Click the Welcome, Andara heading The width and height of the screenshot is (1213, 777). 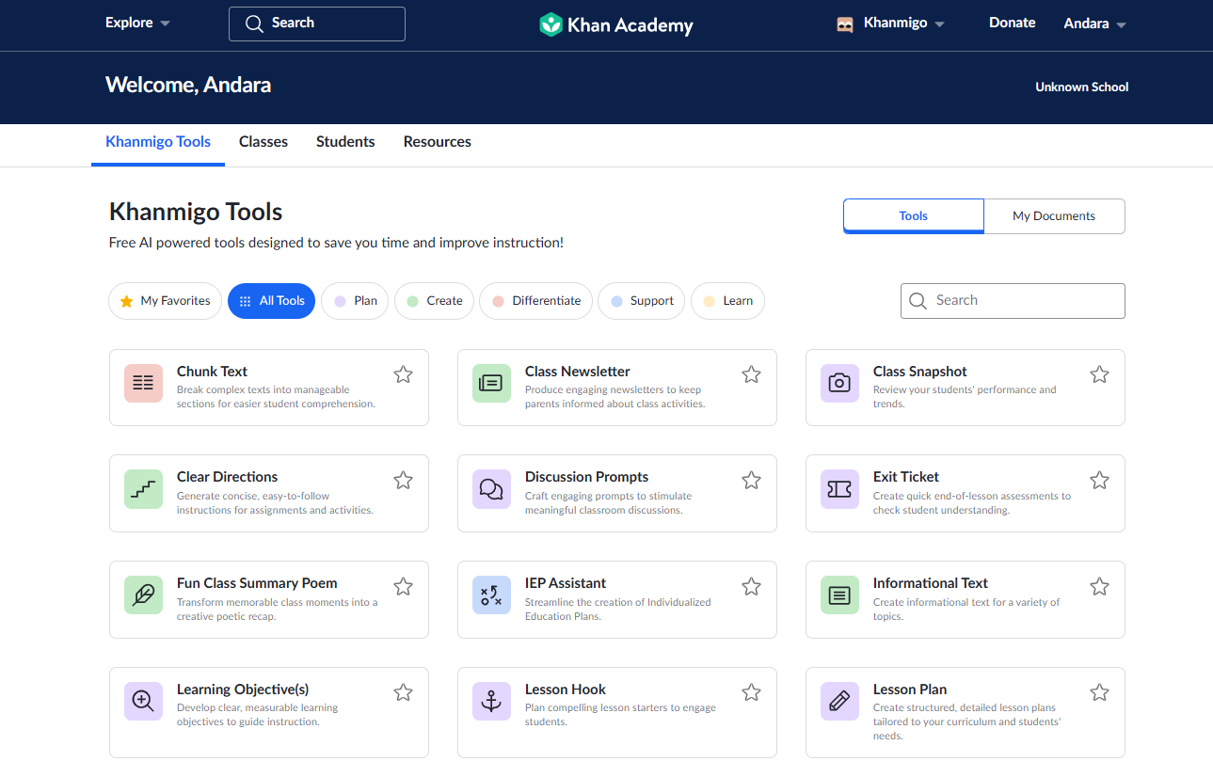188,85
